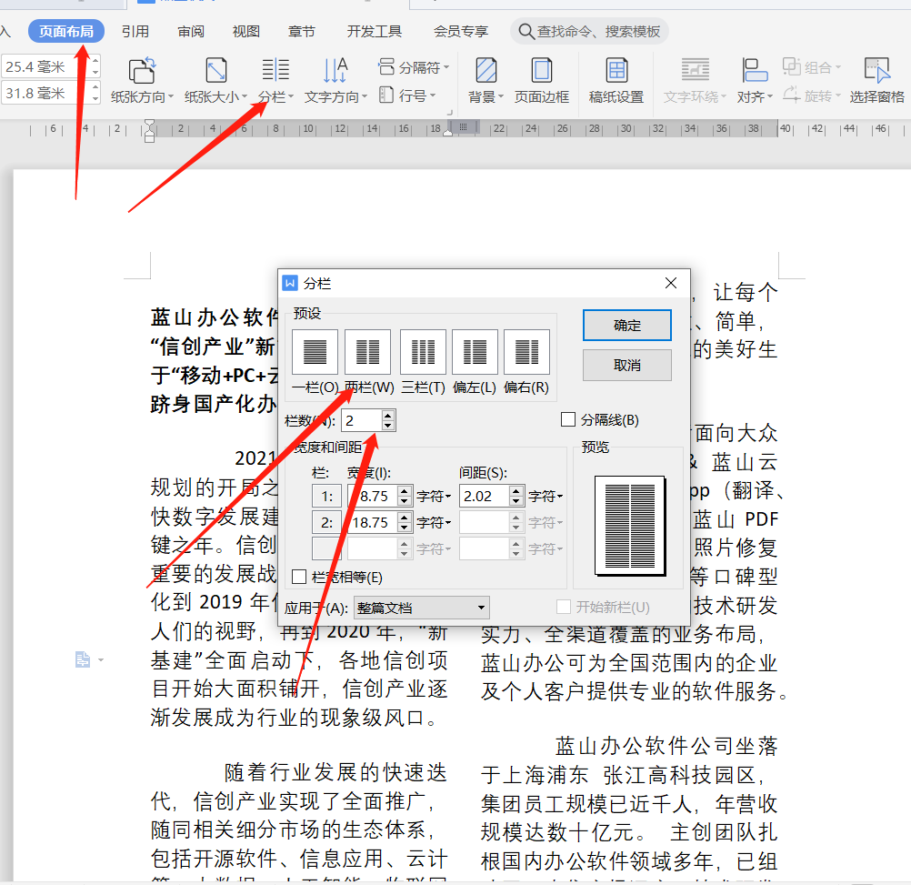This screenshot has width=911, height=885.
Task: Click the page setup dialog launcher icon
Action: pos(449,112)
